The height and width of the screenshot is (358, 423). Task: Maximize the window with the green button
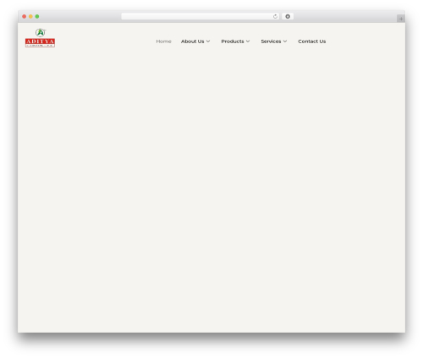37,16
